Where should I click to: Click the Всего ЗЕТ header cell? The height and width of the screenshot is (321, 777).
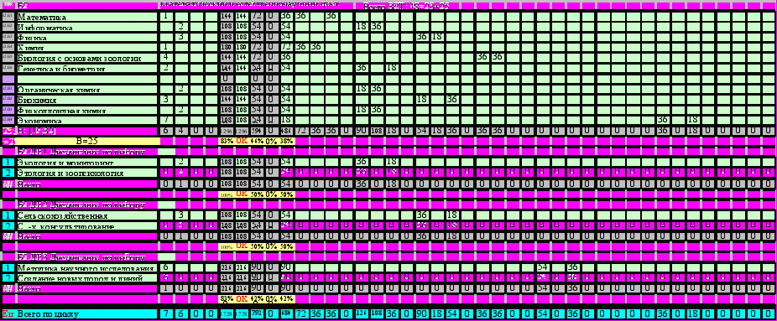tap(406, 7)
